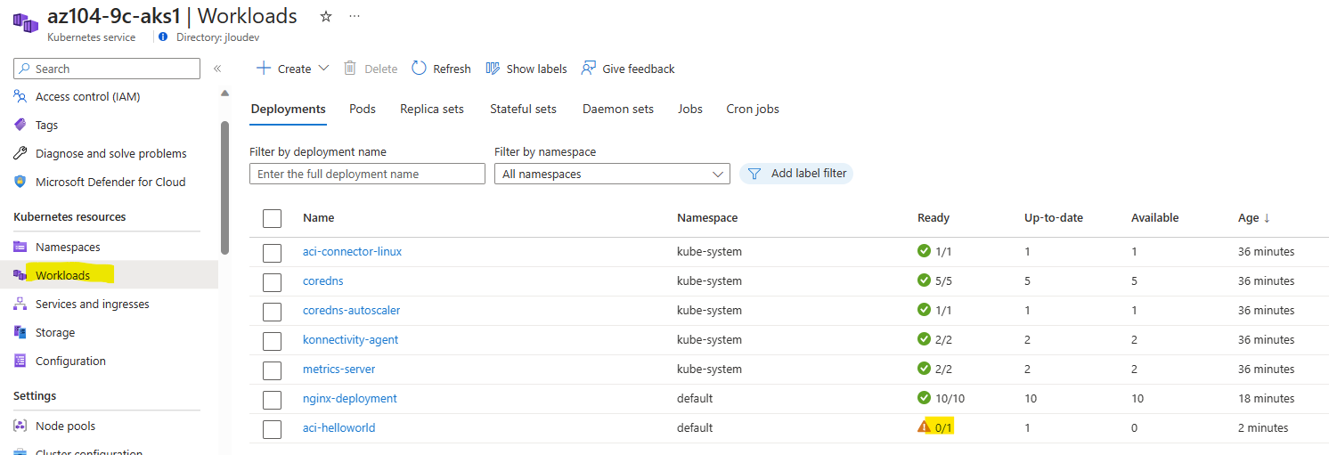Click the 18 minutes age cell
This screenshot has height=455, width=1329.
[1267, 398]
